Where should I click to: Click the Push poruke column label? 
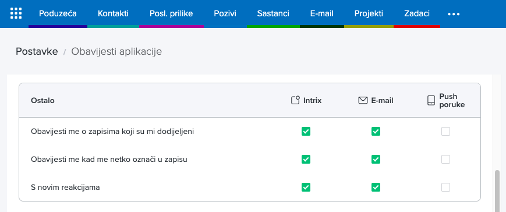(452, 100)
